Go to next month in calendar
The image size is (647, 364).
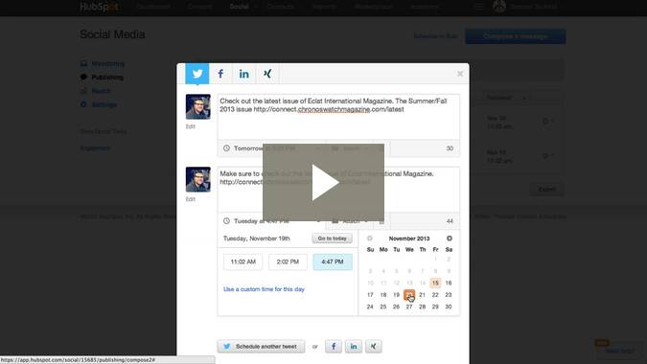449,239
